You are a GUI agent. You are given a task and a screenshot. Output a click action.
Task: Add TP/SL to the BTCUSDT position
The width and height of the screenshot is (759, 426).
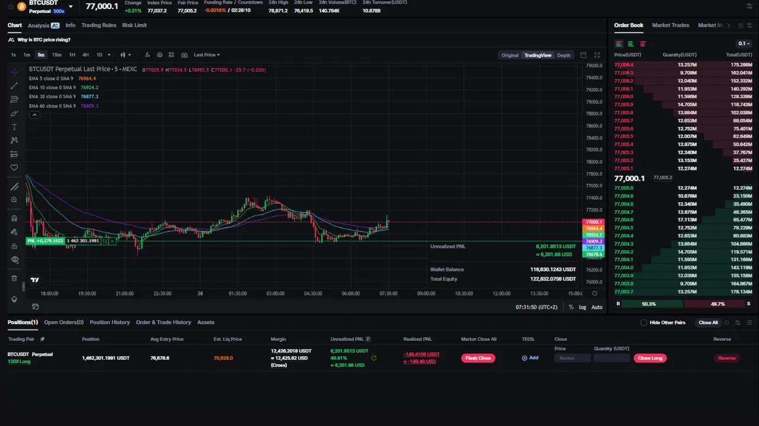coord(530,358)
